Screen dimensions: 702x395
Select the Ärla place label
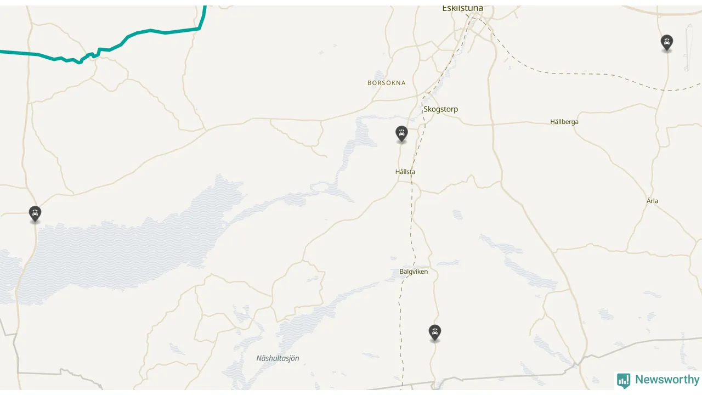(x=652, y=201)
